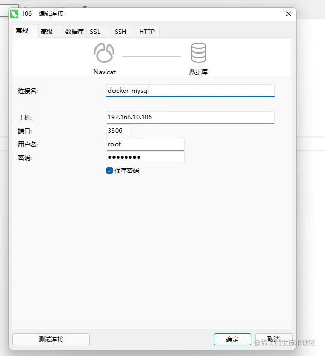
Task: Click the 数据库 caption under the cylinder
Action: [x=199, y=72]
